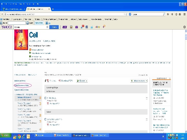Open the Open Access articles link
This screenshot has width=187, height=140.
click(x=22, y=85)
